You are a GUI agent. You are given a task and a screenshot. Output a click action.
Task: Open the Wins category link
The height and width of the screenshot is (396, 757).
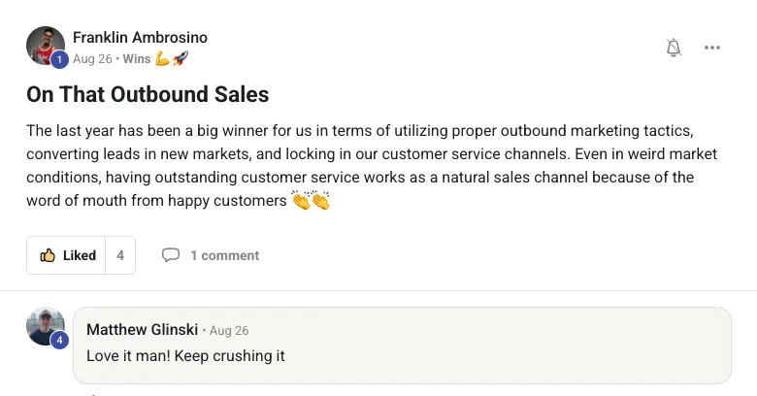click(x=135, y=58)
